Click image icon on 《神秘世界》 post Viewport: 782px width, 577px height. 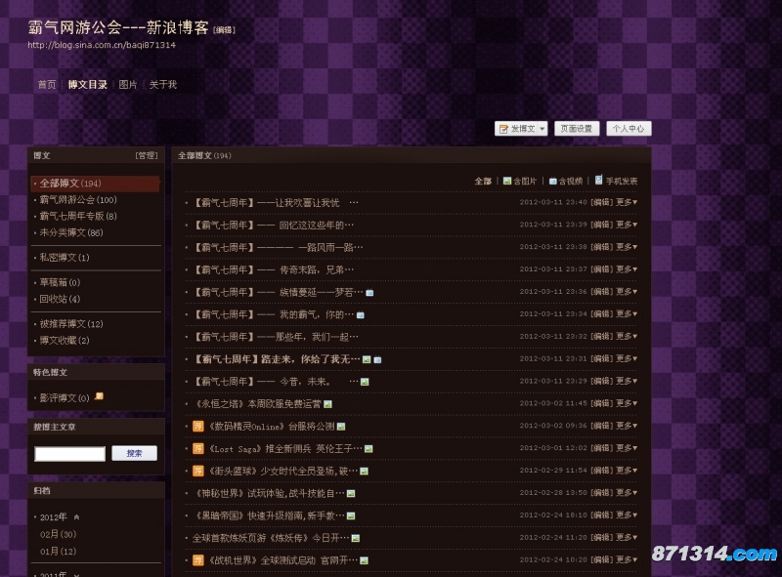click(351, 494)
